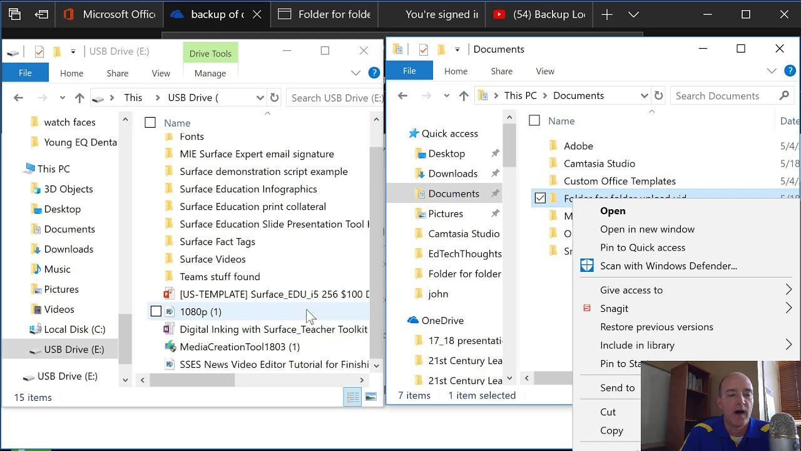The image size is (801, 451).
Task: Switch to large icons view in USB window
Action: tap(371, 397)
